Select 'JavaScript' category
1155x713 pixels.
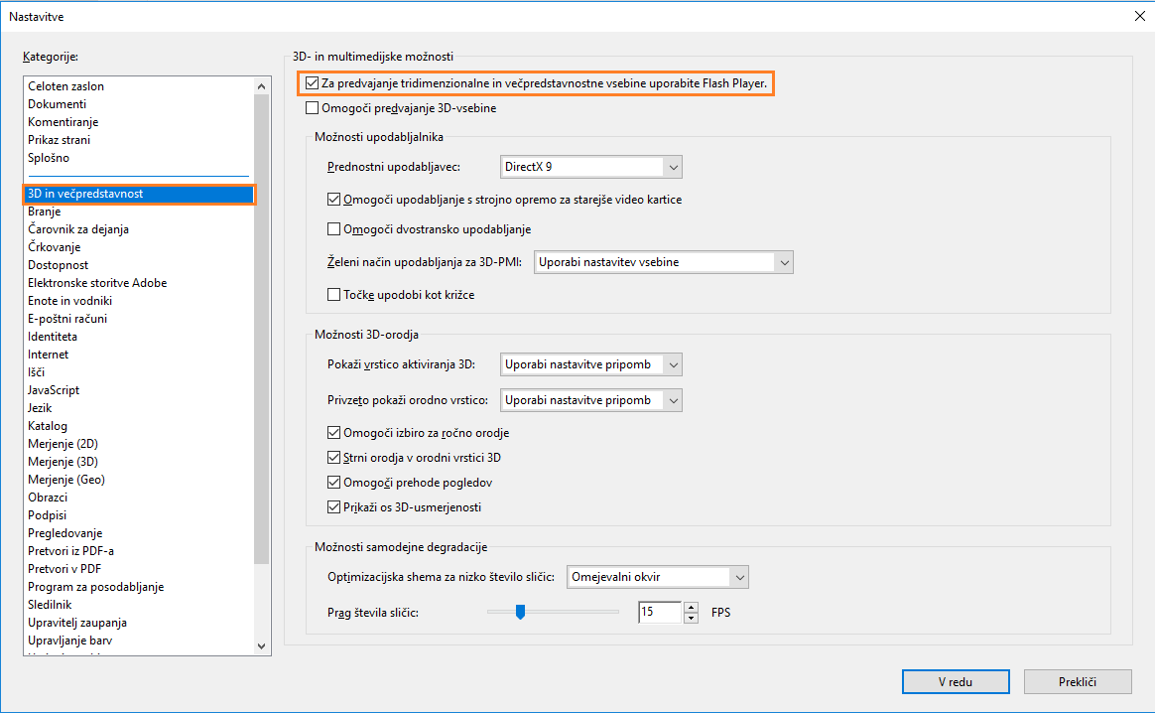(139, 390)
